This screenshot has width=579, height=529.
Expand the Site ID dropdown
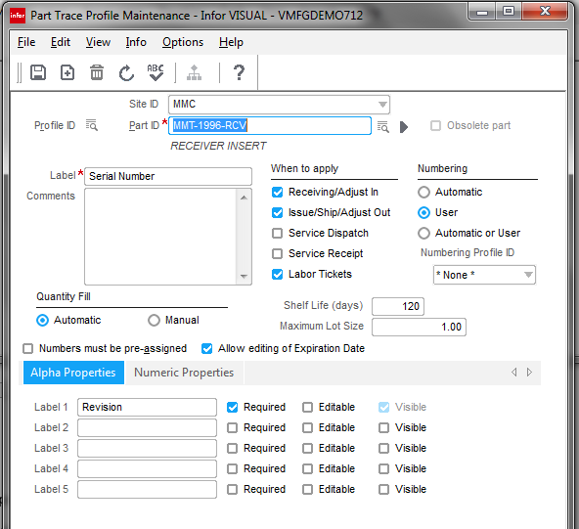382,105
